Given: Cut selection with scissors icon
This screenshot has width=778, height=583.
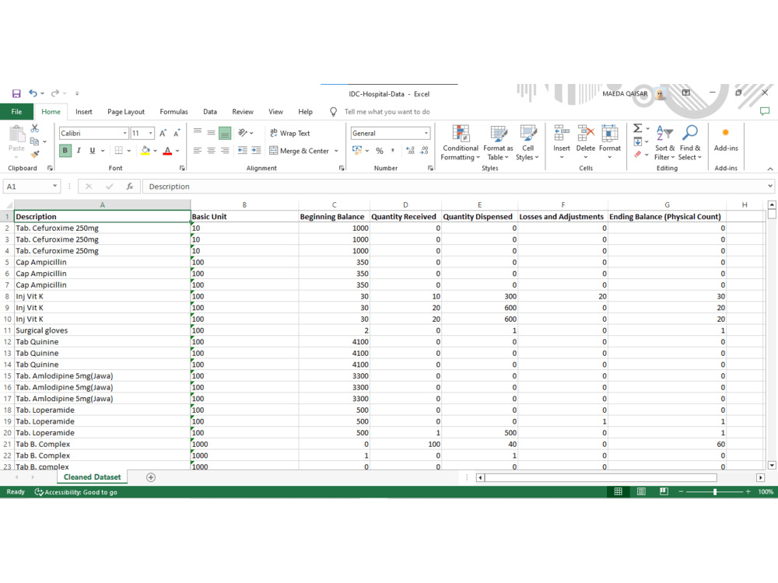Looking at the screenshot, I should coord(35,129).
